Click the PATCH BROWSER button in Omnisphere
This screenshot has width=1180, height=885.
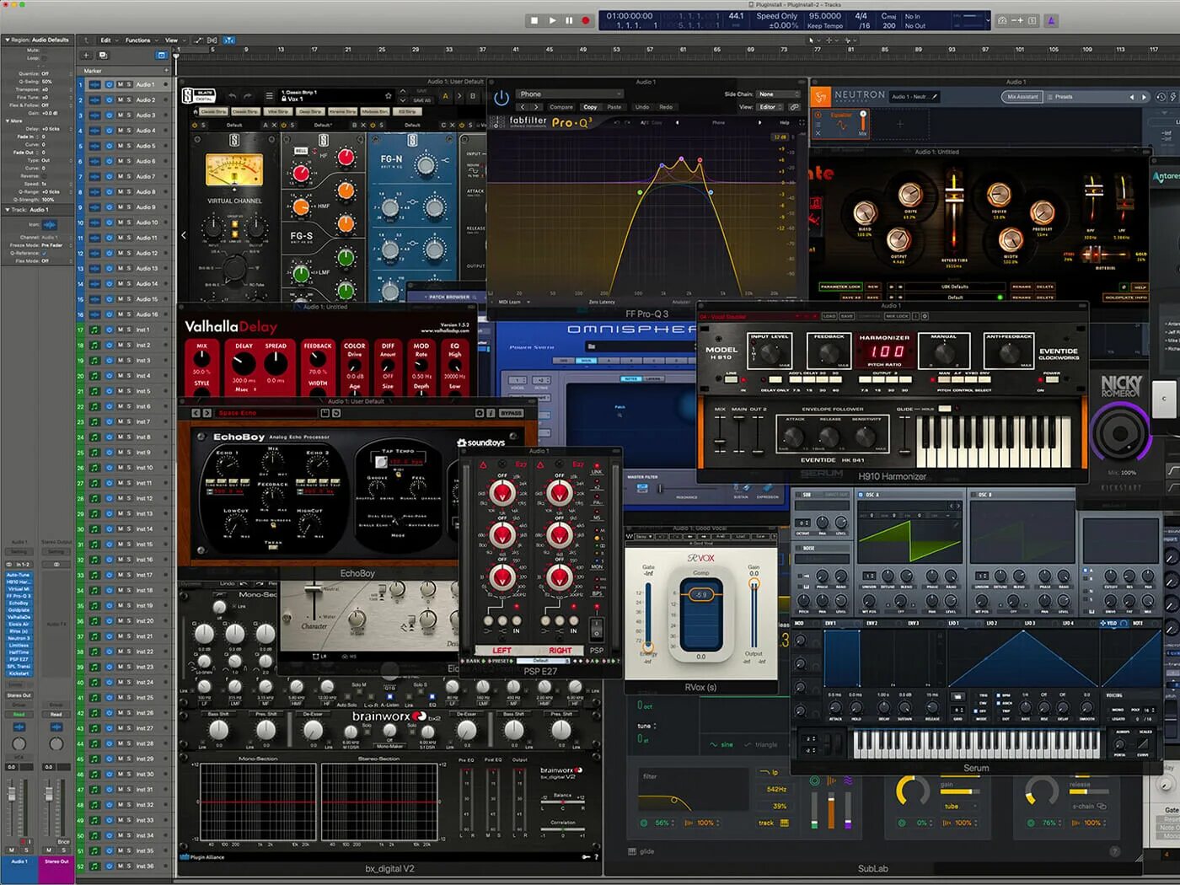pyautogui.click(x=449, y=297)
